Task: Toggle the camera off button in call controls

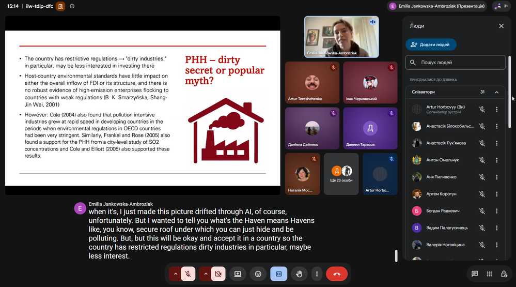Action: click(x=218, y=274)
